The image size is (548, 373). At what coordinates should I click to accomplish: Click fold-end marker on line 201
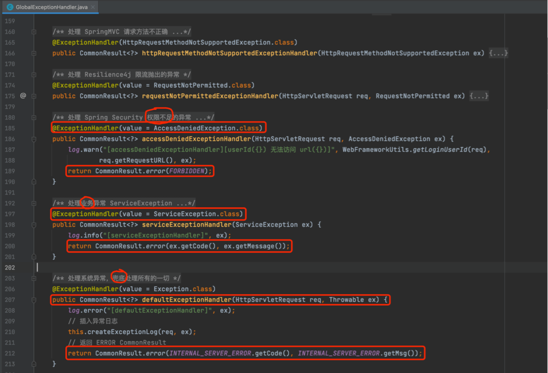click(34, 257)
